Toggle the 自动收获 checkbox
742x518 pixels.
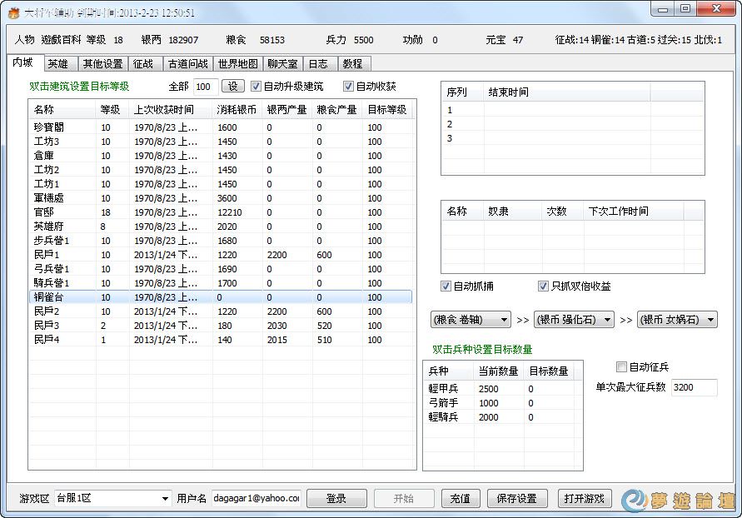click(349, 87)
